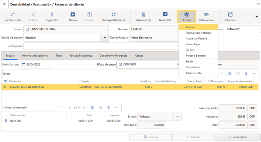Click the Número field CCM2382
Screen dimensions: 261x142
(x=154, y=29)
